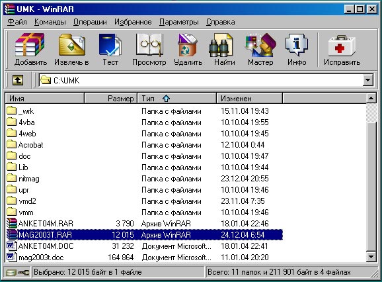Select the Lib folder row
This screenshot has height=282, width=382.
(x=144, y=167)
